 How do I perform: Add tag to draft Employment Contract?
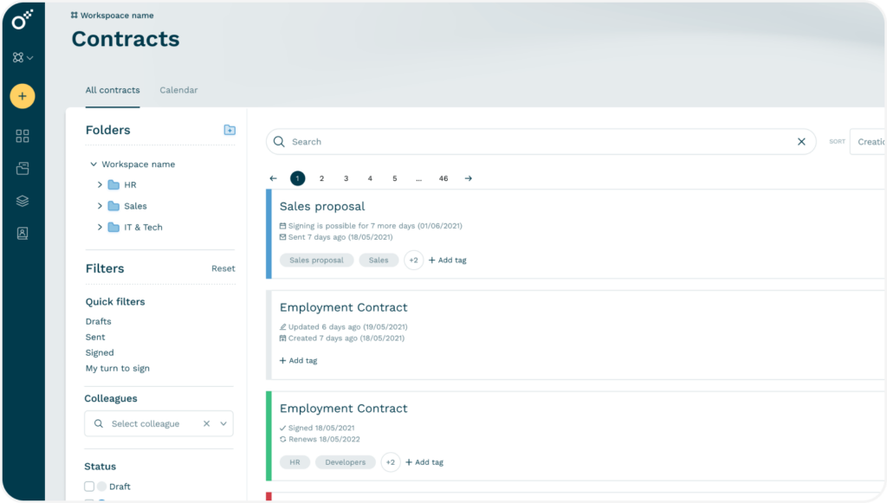pos(298,360)
